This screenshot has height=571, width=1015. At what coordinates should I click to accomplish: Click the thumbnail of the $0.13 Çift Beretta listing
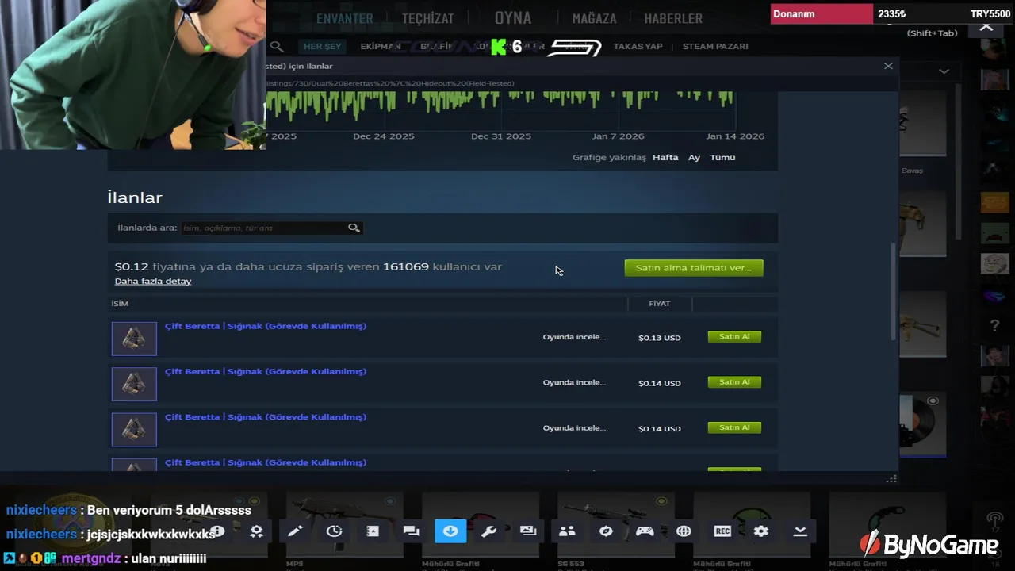point(134,339)
